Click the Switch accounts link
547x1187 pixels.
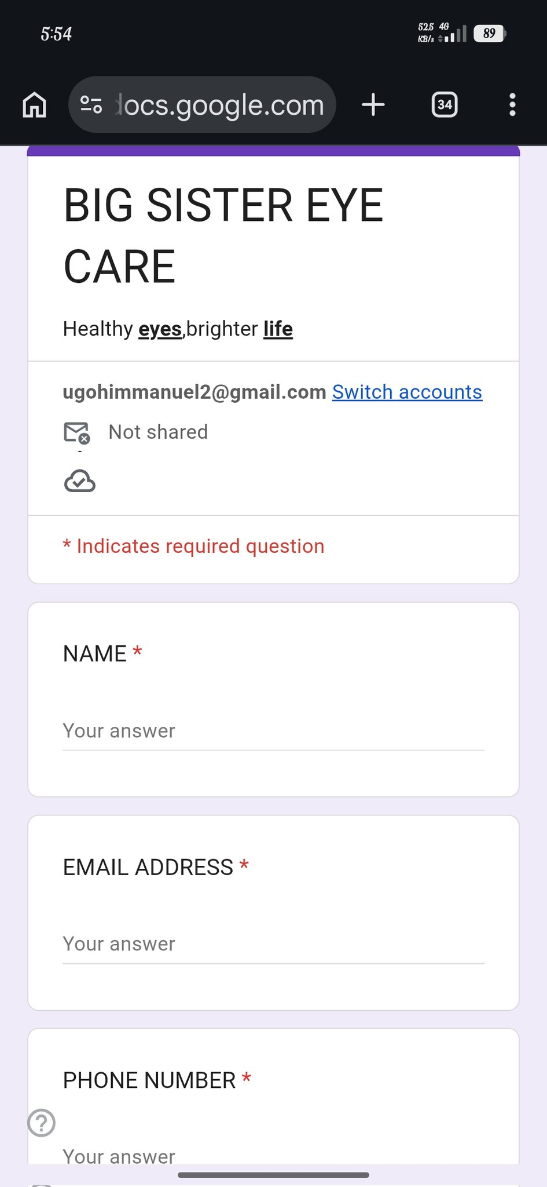(407, 392)
